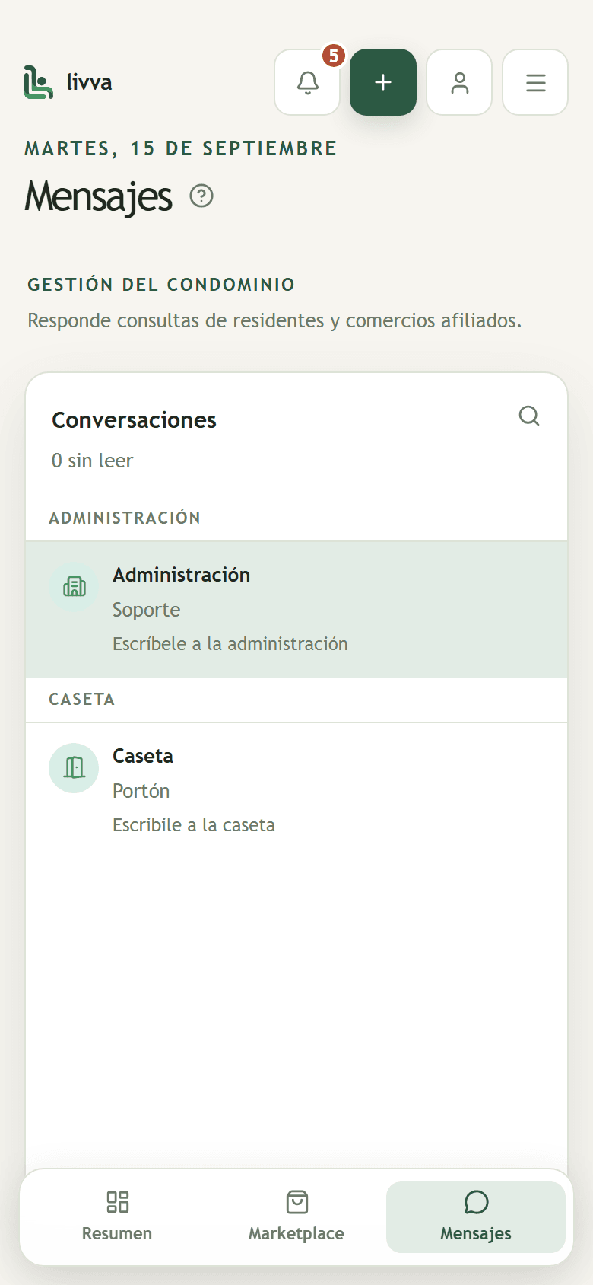Image resolution: width=593 pixels, height=1285 pixels.
Task: Click the Soporte subtitle
Action: pyautogui.click(x=146, y=610)
